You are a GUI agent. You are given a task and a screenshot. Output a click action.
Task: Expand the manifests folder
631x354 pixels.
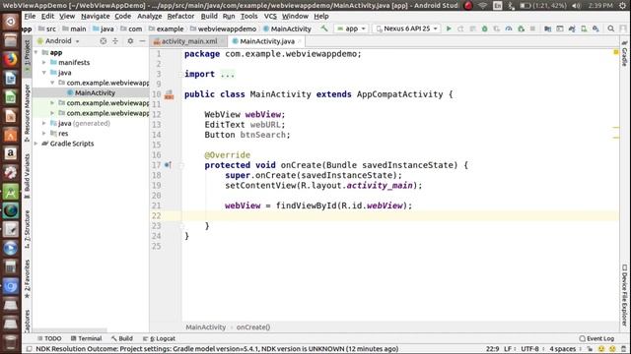(x=44, y=63)
